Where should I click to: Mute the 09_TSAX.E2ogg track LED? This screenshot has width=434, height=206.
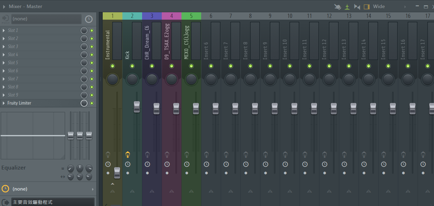click(172, 66)
